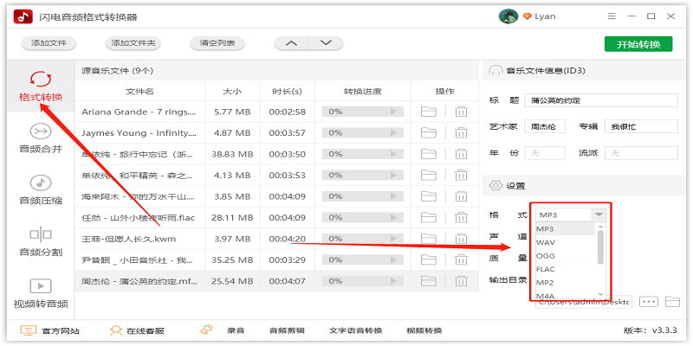
Task: Open the 格式转换 format conversion tab
Action: [41, 86]
